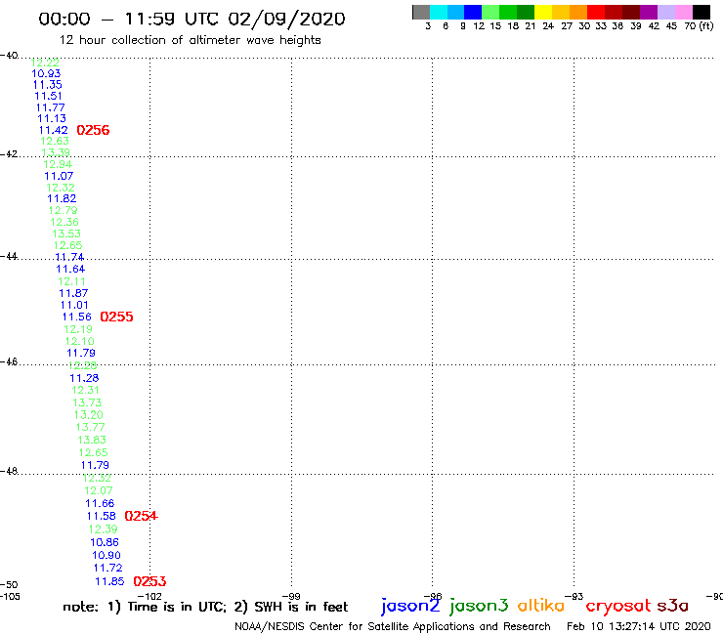Select the green value 12.39
This screenshot has width=723, height=635.
pyautogui.click(x=104, y=529)
